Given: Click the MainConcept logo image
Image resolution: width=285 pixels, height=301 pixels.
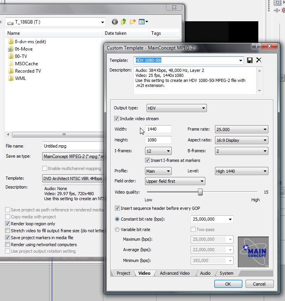Looking at the screenshot, I should coord(253,252).
